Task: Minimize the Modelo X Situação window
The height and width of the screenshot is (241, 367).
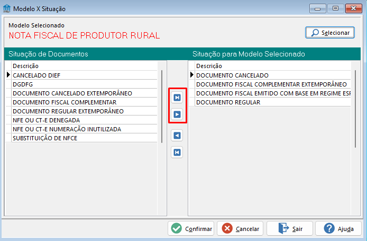Action: 318,8
